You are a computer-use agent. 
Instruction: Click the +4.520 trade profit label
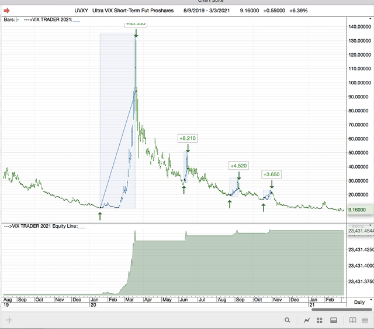238,166
